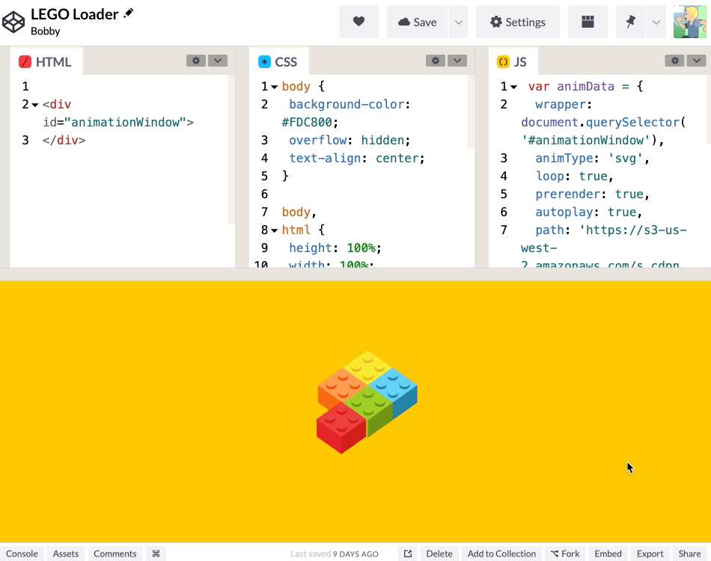
Task: Fold the html rule on CSS line 8
Action: click(x=275, y=230)
